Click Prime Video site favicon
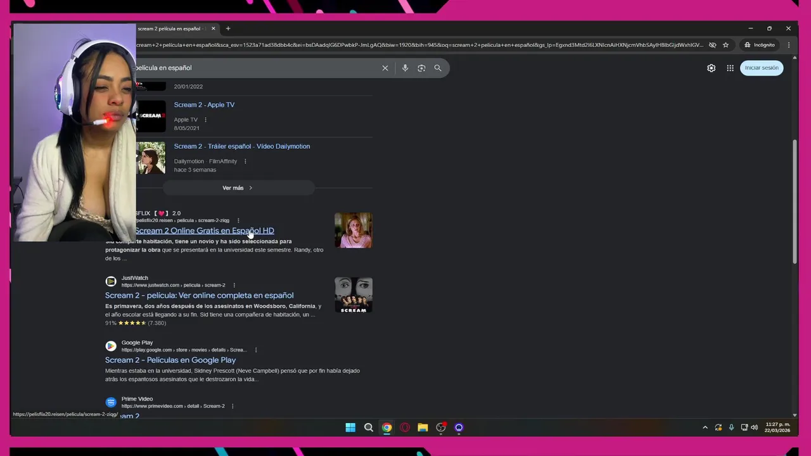 click(111, 402)
